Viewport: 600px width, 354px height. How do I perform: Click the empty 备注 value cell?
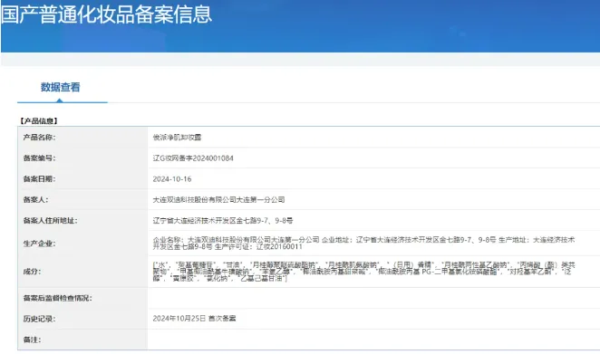(x=373, y=340)
